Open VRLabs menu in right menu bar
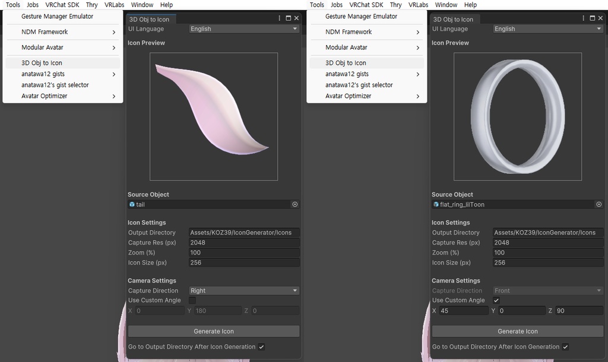Image resolution: width=608 pixels, height=362 pixels. 418,5
